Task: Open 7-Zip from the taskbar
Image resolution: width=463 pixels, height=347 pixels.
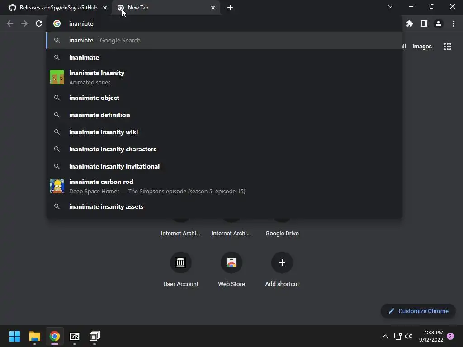Action: 75,336
